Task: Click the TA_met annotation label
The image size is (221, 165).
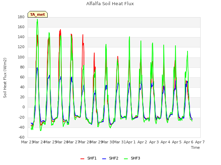Action: click(38, 14)
